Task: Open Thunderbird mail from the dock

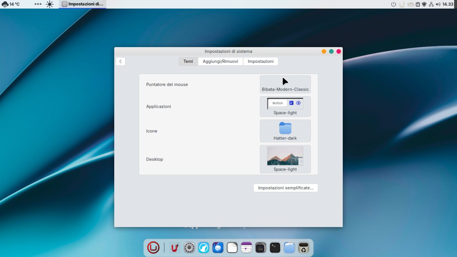Action: point(218,247)
